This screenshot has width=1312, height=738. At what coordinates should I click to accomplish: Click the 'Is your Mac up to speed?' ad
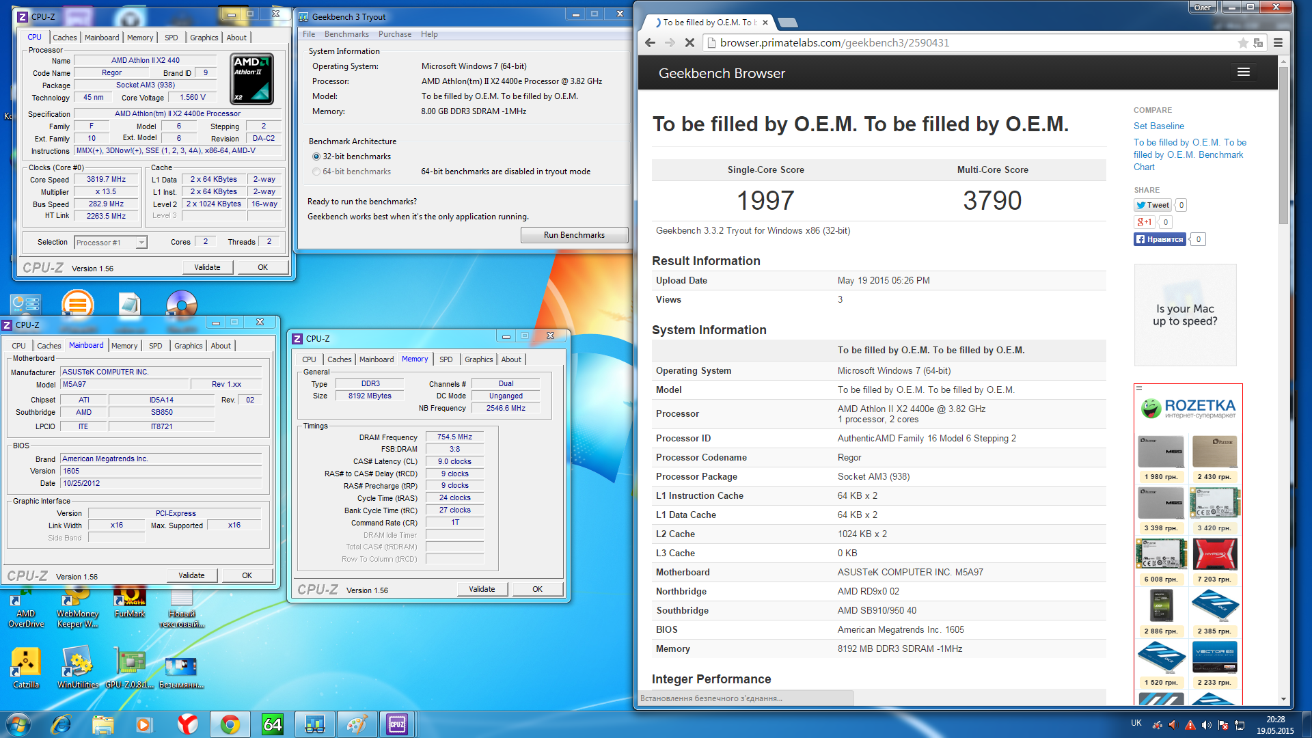(x=1185, y=315)
